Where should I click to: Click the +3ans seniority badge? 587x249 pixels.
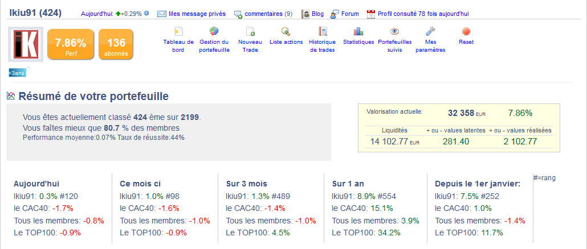pos(18,73)
